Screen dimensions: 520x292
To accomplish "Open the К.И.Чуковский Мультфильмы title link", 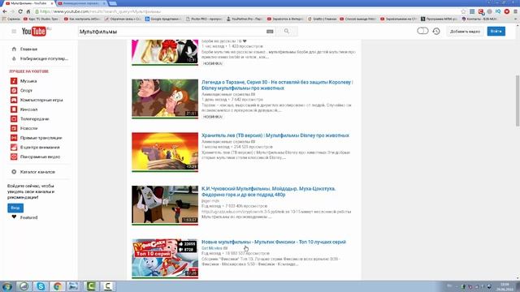I will pyautogui.click(x=269, y=191).
